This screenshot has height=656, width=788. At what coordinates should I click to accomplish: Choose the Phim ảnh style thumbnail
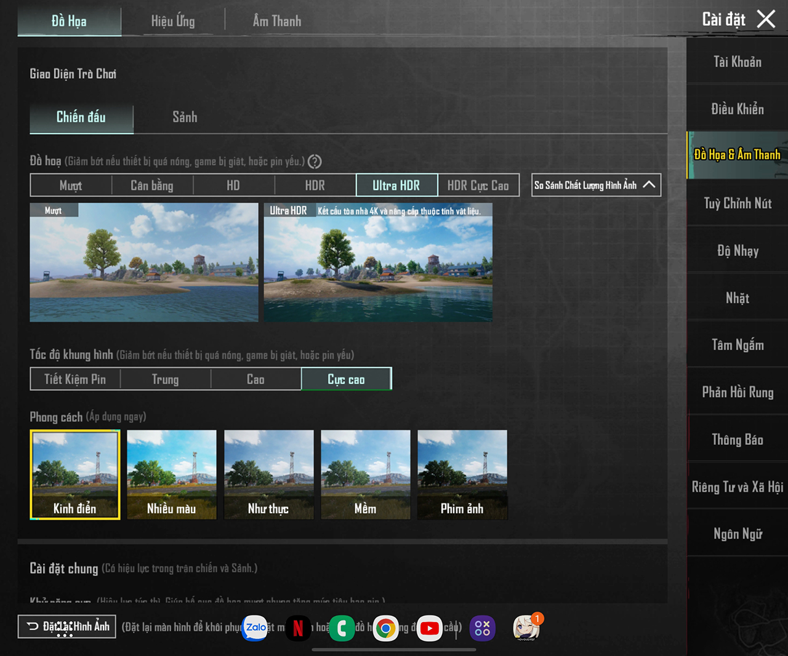click(462, 474)
